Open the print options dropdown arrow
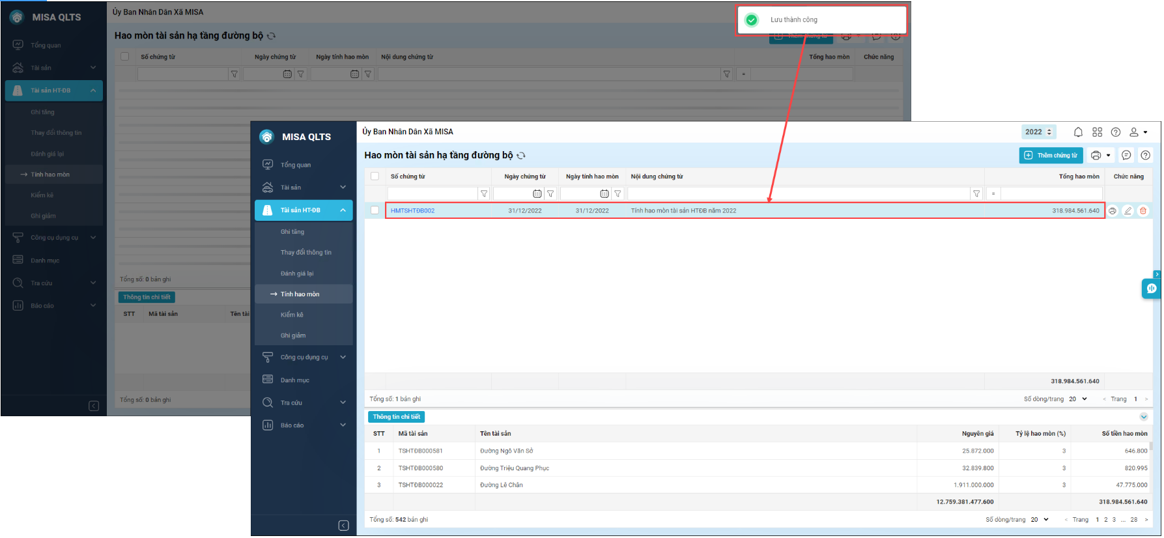This screenshot has height=538, width=1164. coord(1108,156)
